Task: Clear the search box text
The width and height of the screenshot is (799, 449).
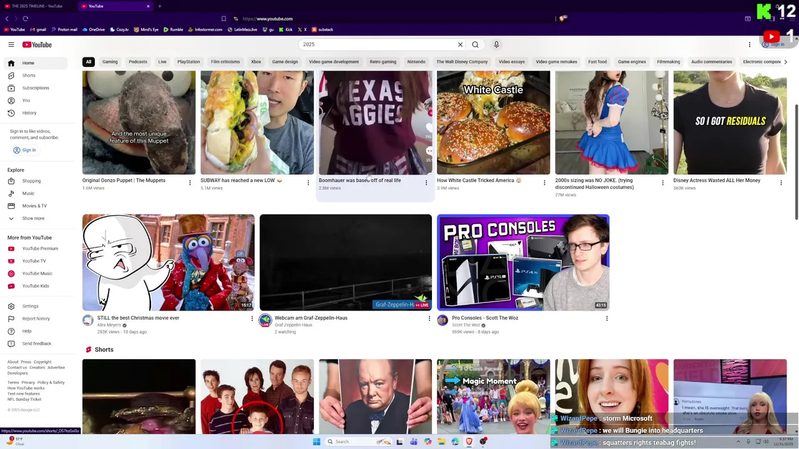Action: (460, 44)
